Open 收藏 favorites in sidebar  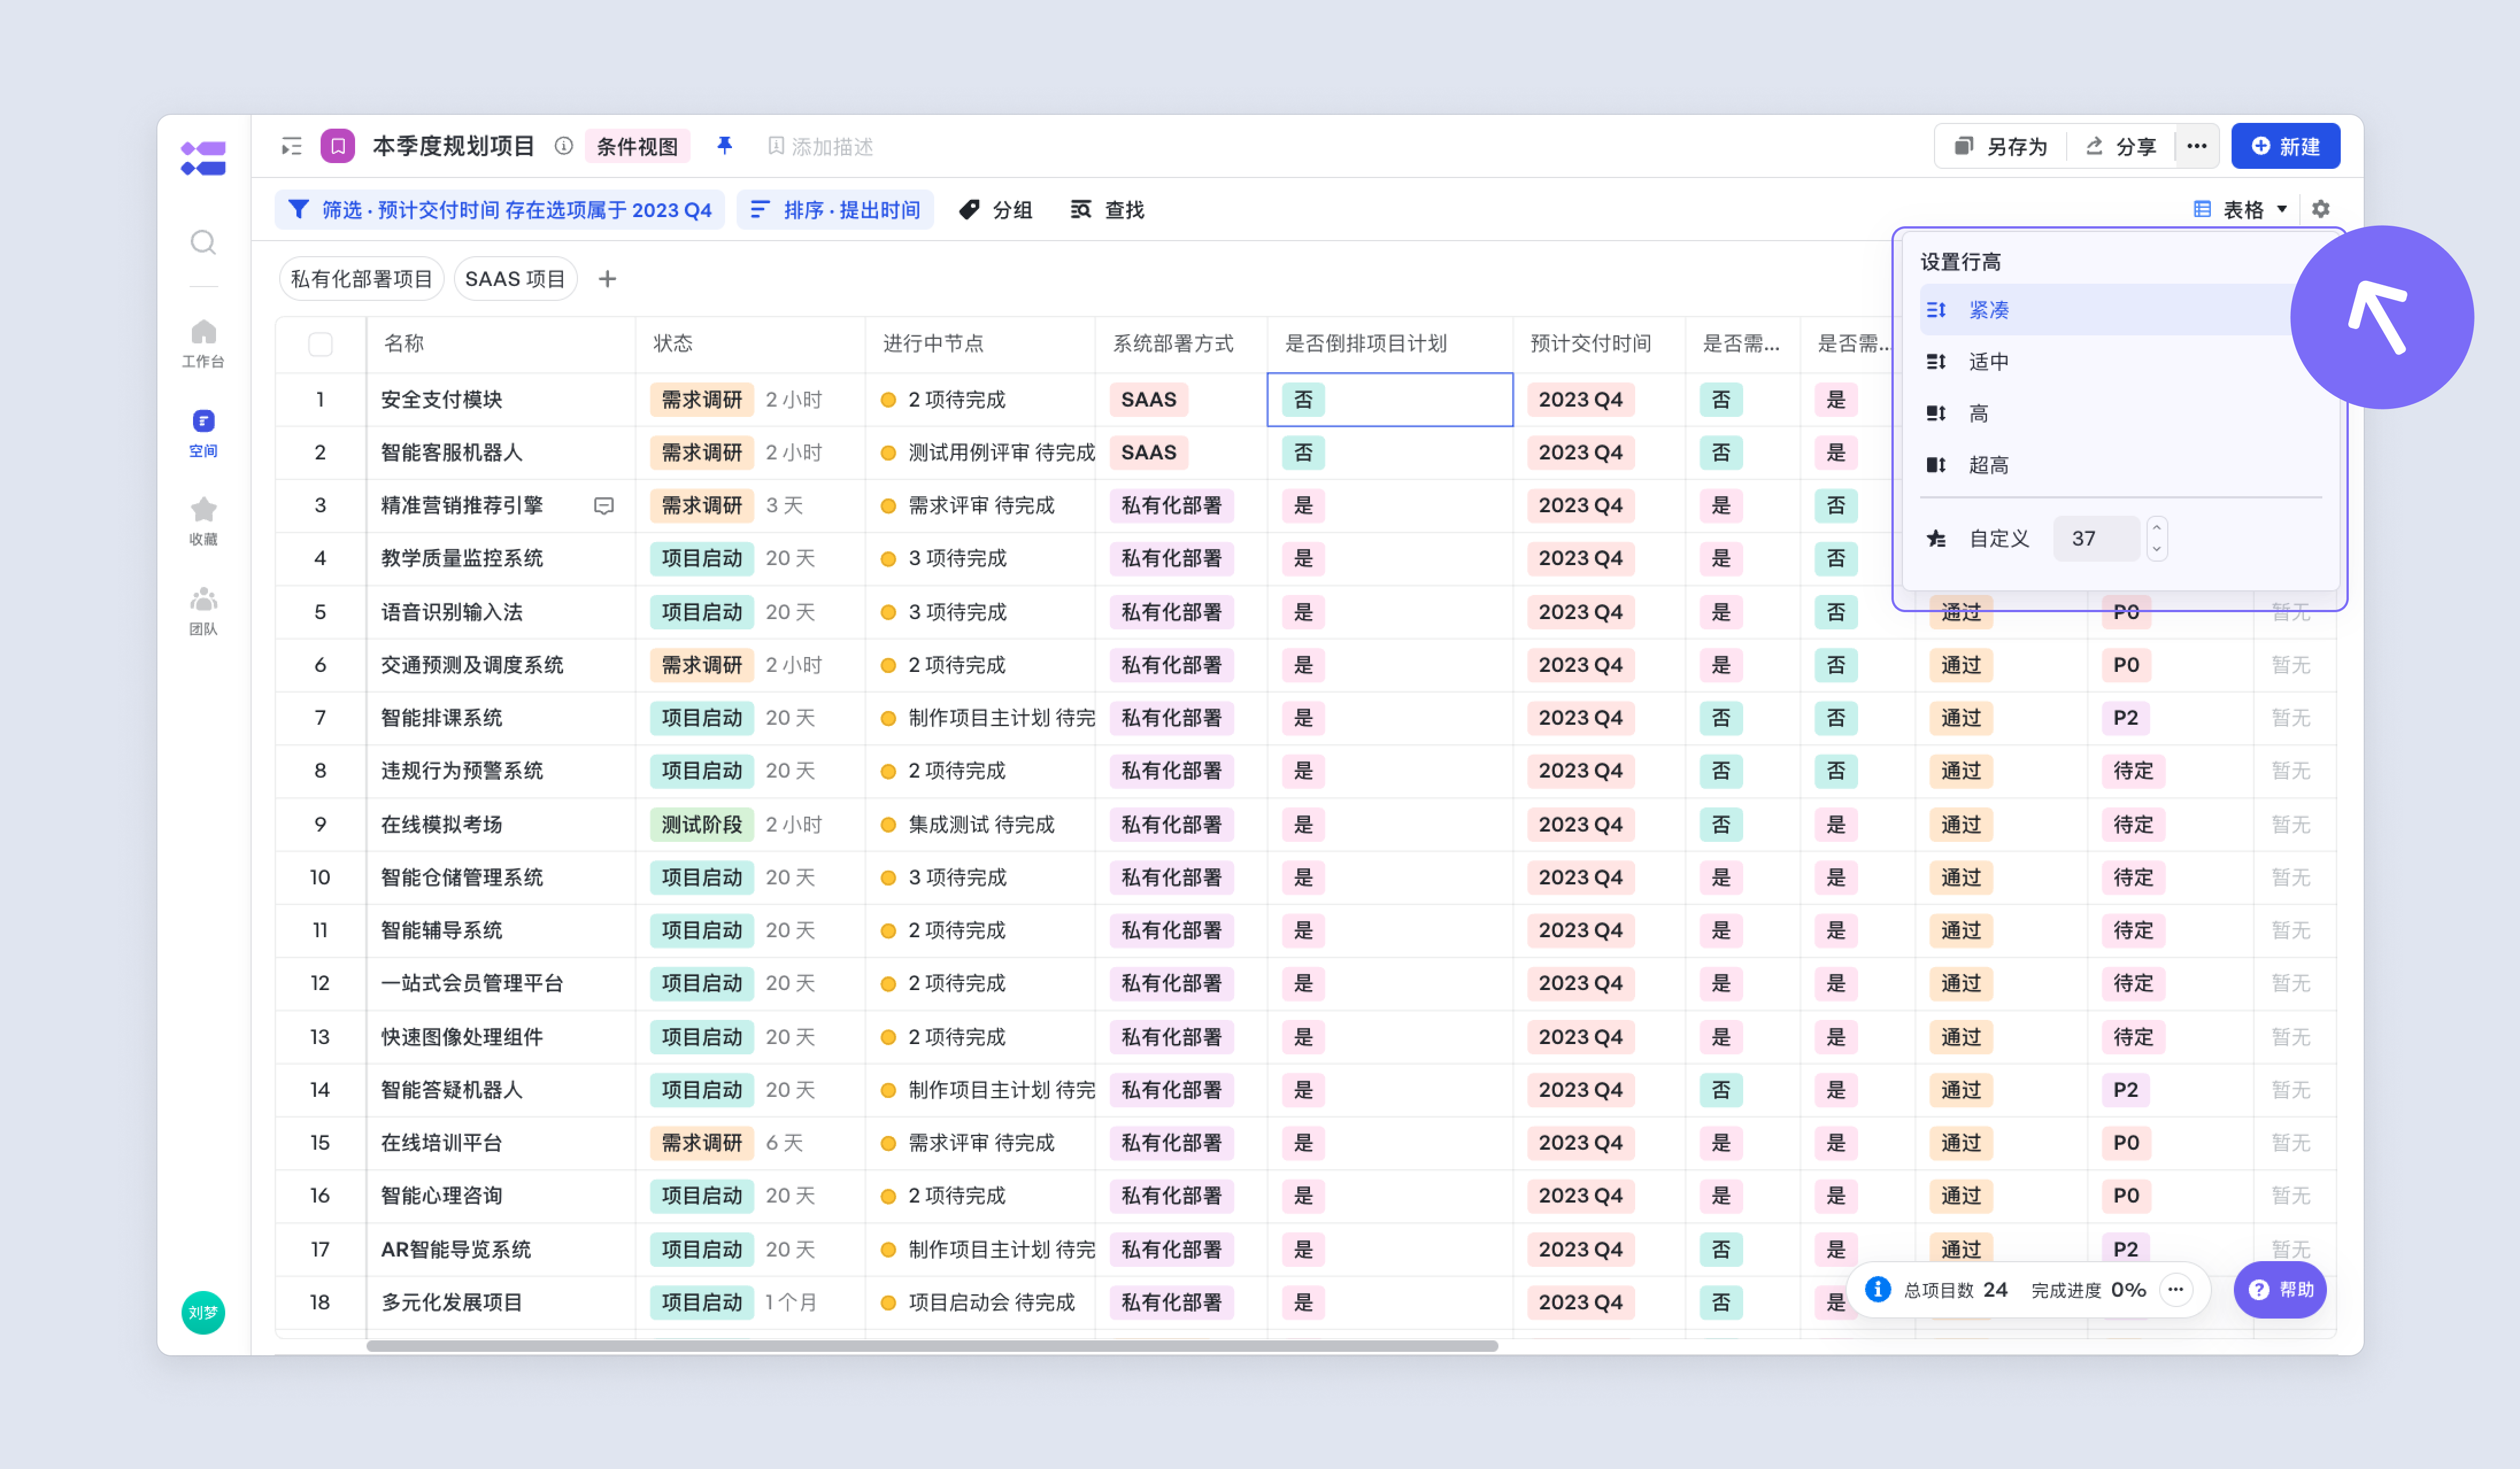click(x=203, y=521)
